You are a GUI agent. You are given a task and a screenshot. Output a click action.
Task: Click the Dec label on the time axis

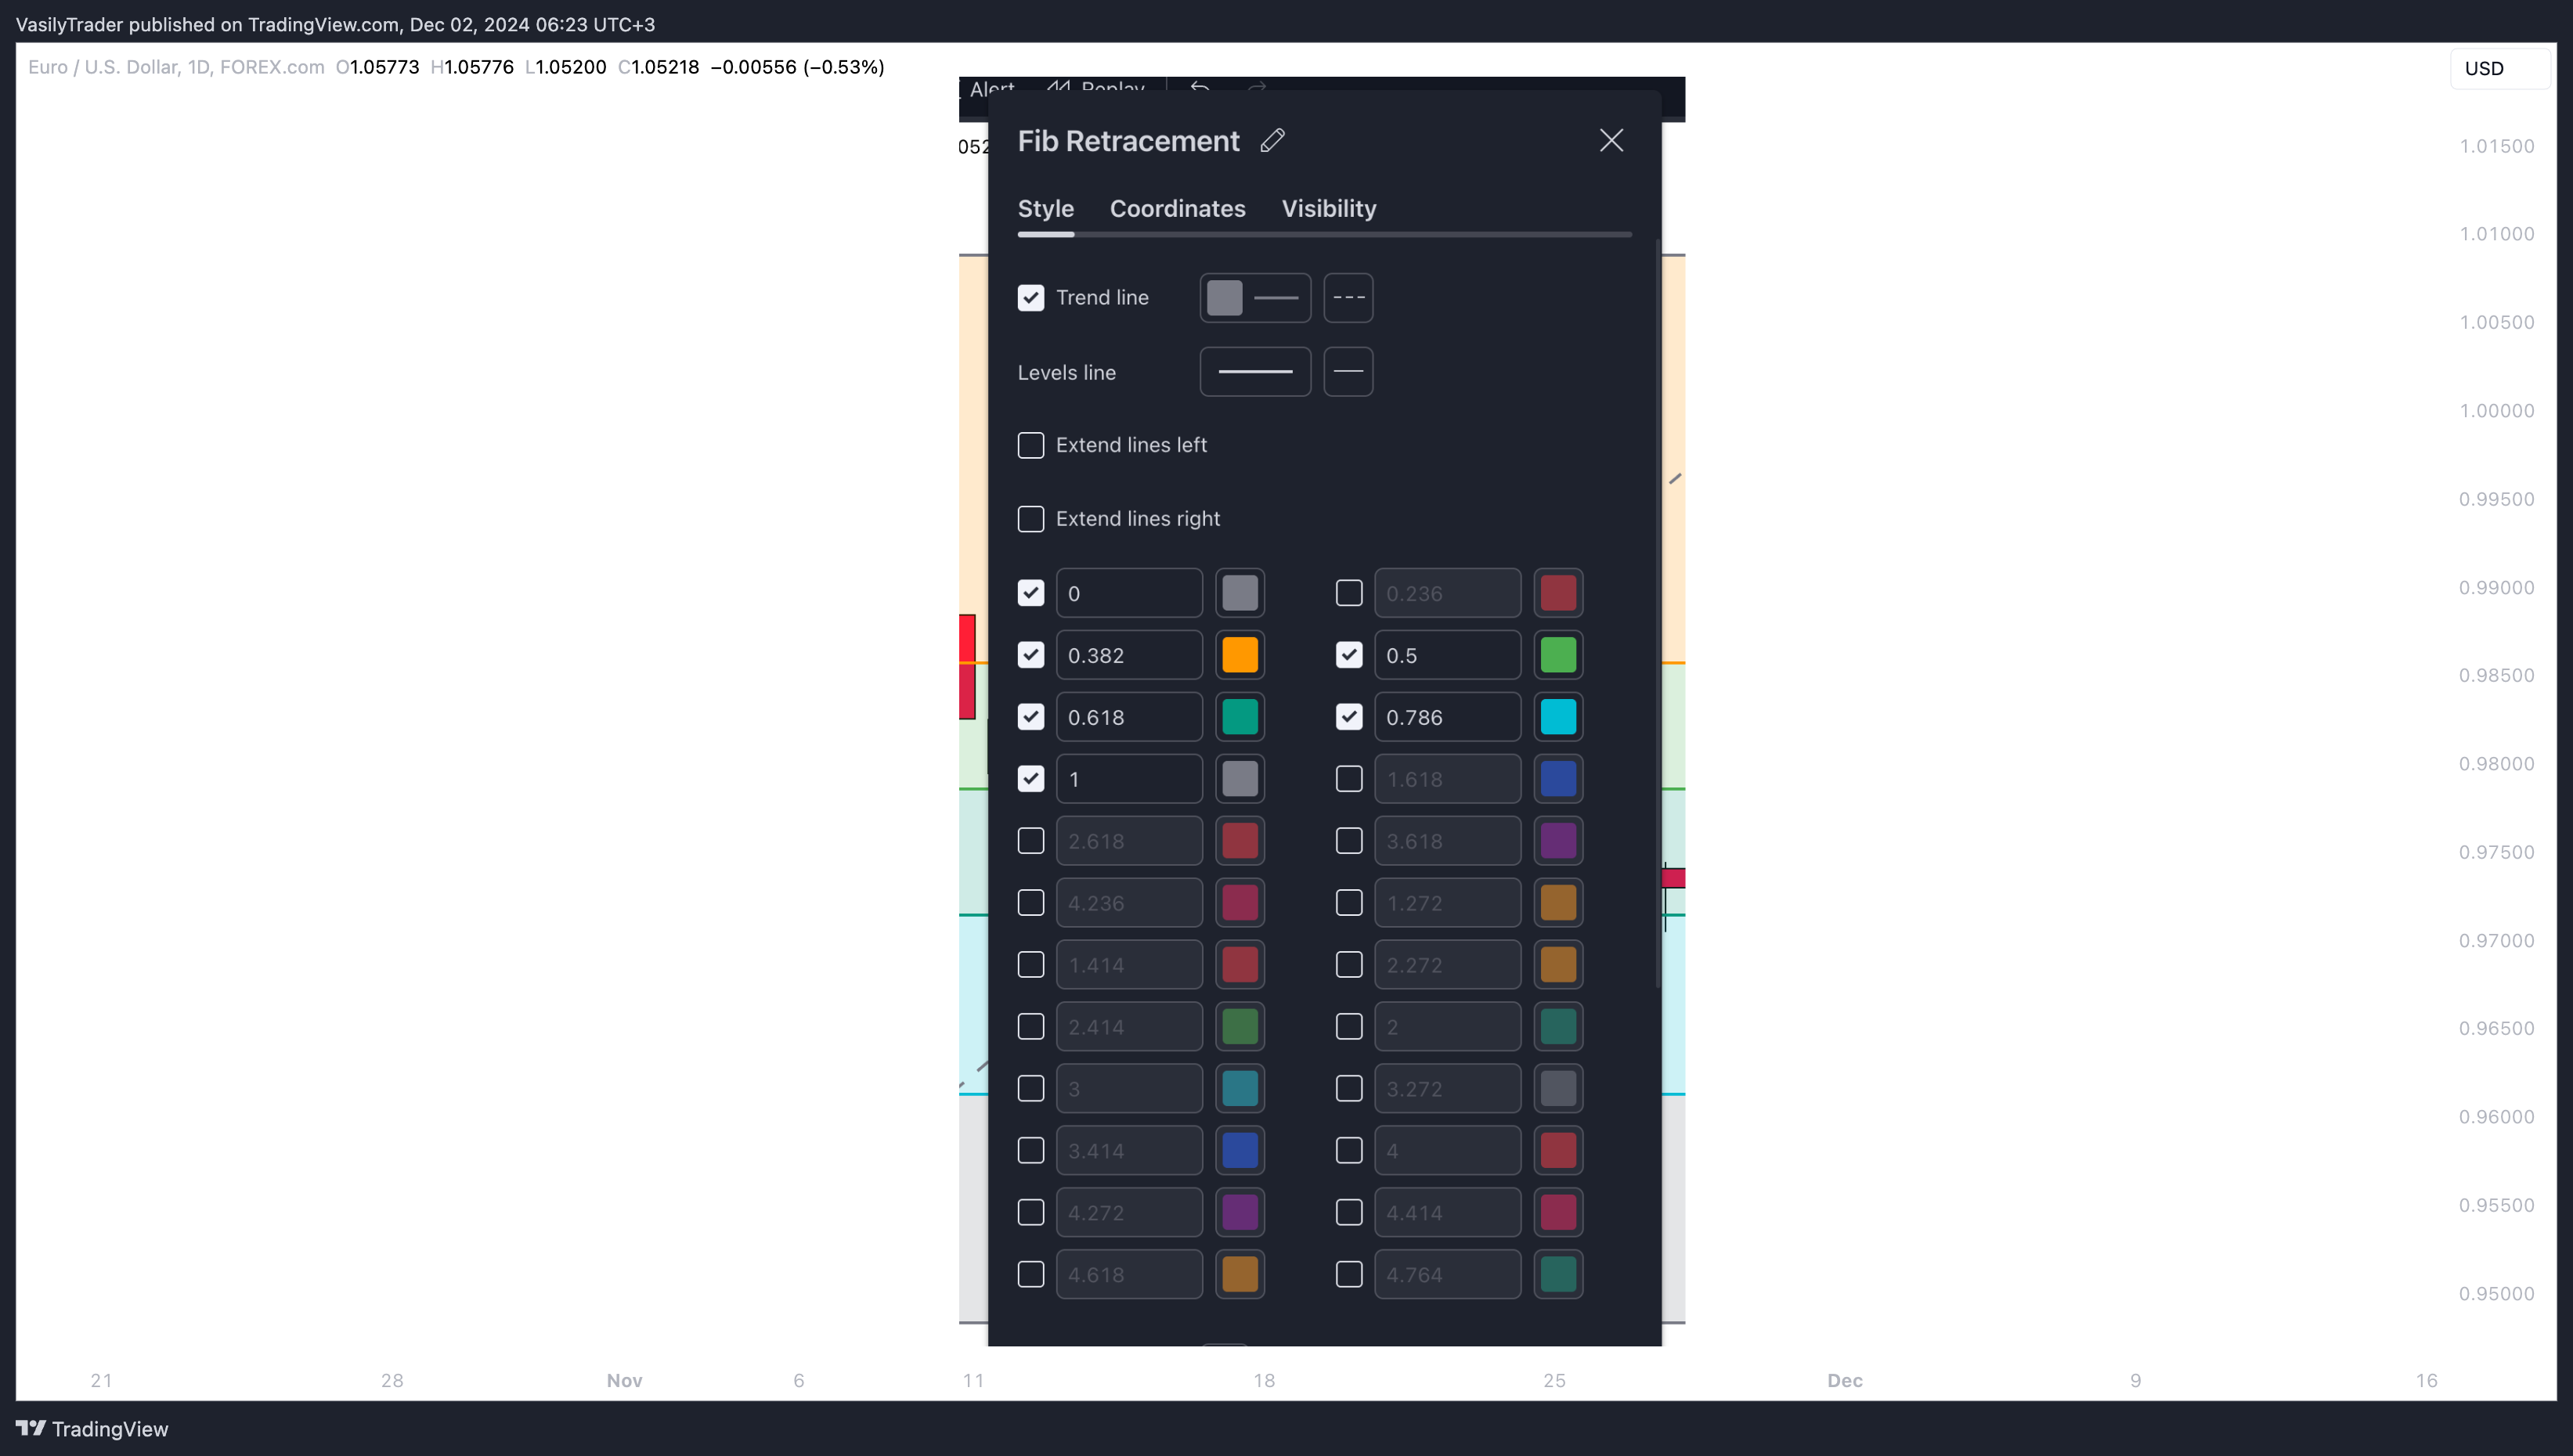[x=1844, y=1380]
